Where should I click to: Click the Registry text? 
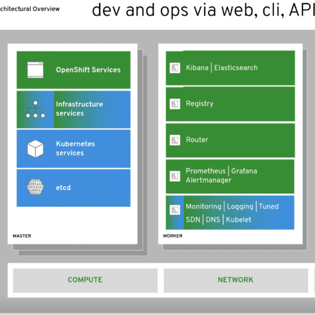200,104
